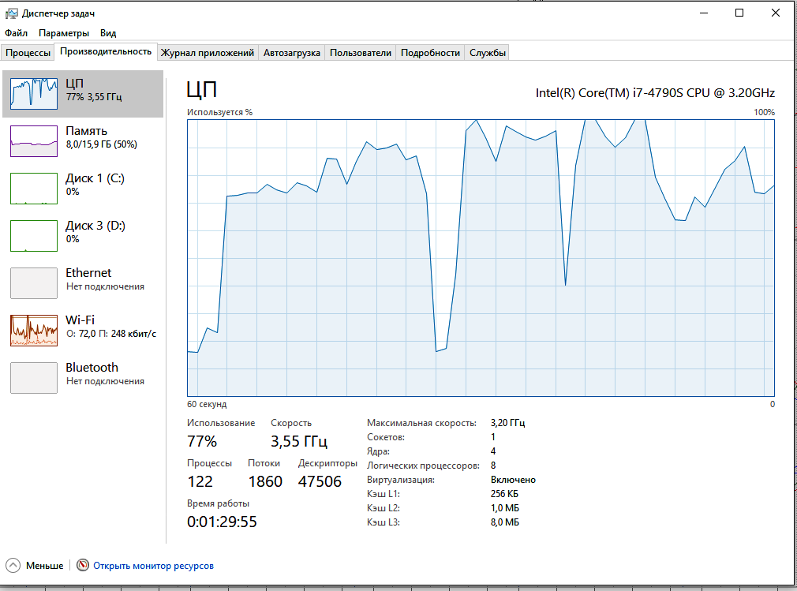Viewport: 797px width, 591px height.
Task: Open the Вид menu
Action: tap(108, 33)
